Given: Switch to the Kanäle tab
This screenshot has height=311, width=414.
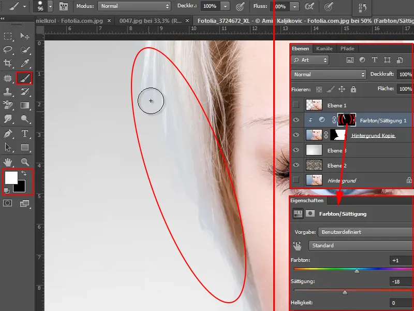Looking at the screenshot, I should (x=324, y=49).
